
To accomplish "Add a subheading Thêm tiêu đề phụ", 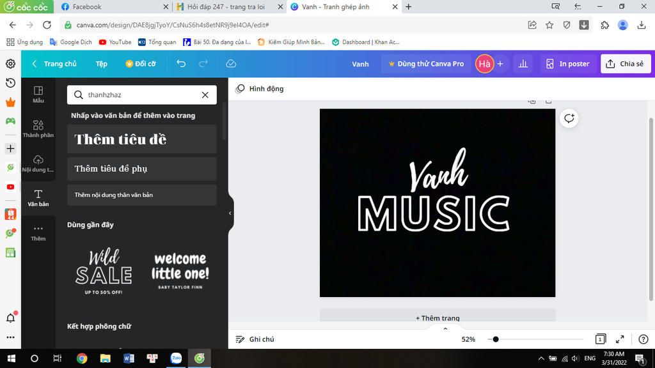I will [x=142, y=169].
